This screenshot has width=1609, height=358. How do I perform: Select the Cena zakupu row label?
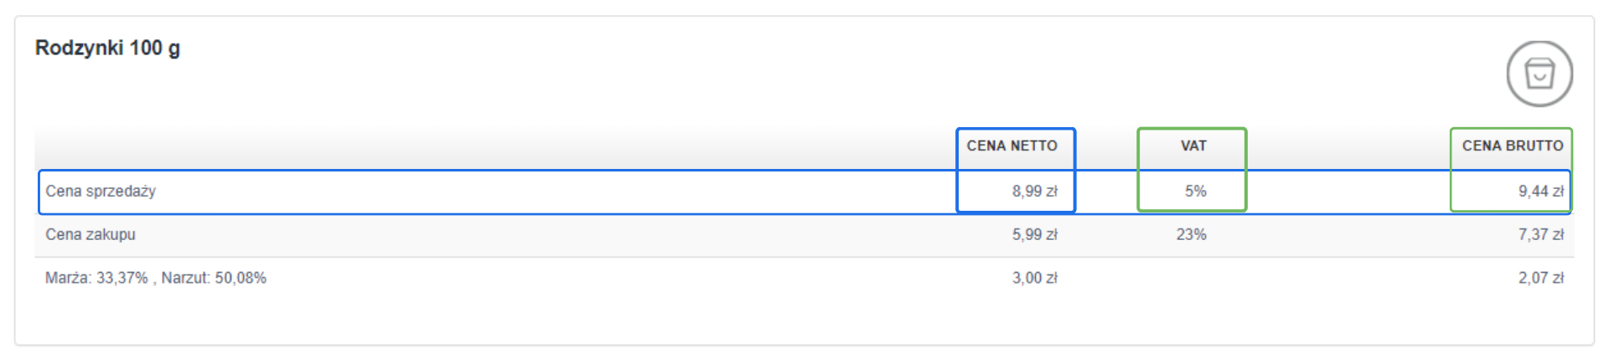(x=91, y=235)
